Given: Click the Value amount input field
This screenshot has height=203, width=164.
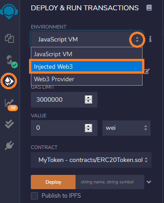Looking at the screenshot, I should click(64, 128).
